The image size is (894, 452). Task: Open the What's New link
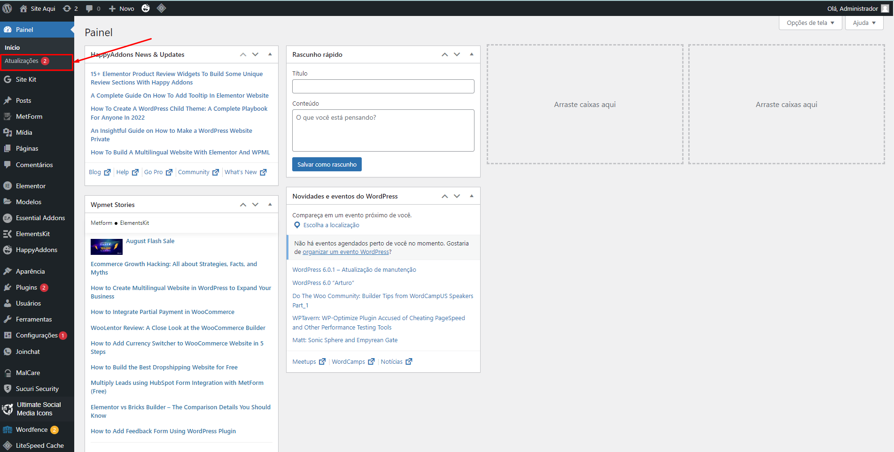[x=246, y=172]
